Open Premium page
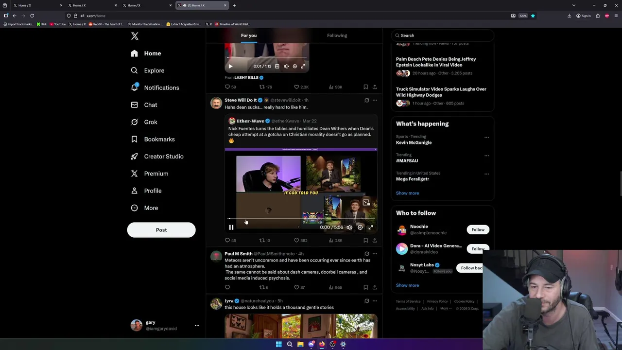Viewport: 622px width, 350px height. tap(149, 174)
